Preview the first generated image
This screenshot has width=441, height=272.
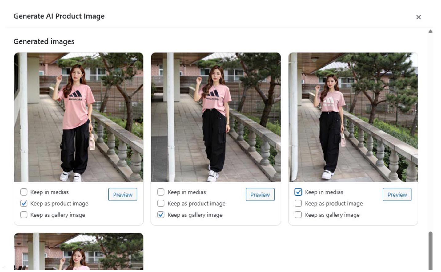pyautogui.click(x=122, y=195)
